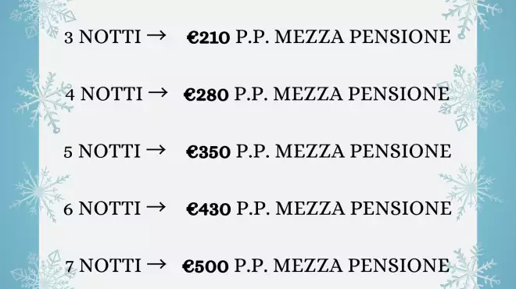Click the arrow after 5 NOTTI
This screenshot has width=516, height=289.
[x=156, y=150]
